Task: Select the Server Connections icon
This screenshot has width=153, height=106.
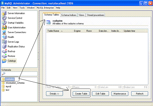Action: click(4, 32)
